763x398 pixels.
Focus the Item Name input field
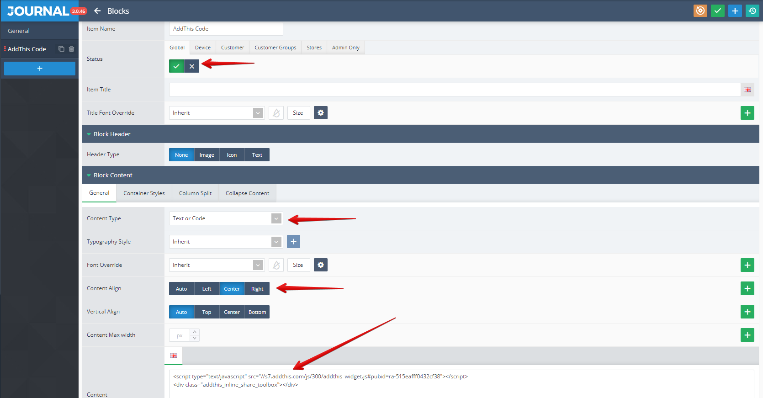point(226,29)
